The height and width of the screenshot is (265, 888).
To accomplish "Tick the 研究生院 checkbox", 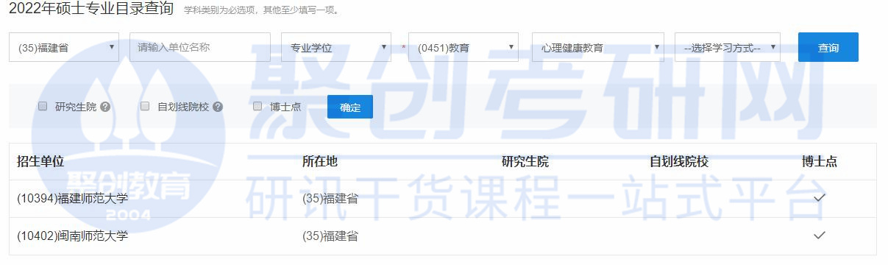I will pyautogui.click(x=43, y=106).
